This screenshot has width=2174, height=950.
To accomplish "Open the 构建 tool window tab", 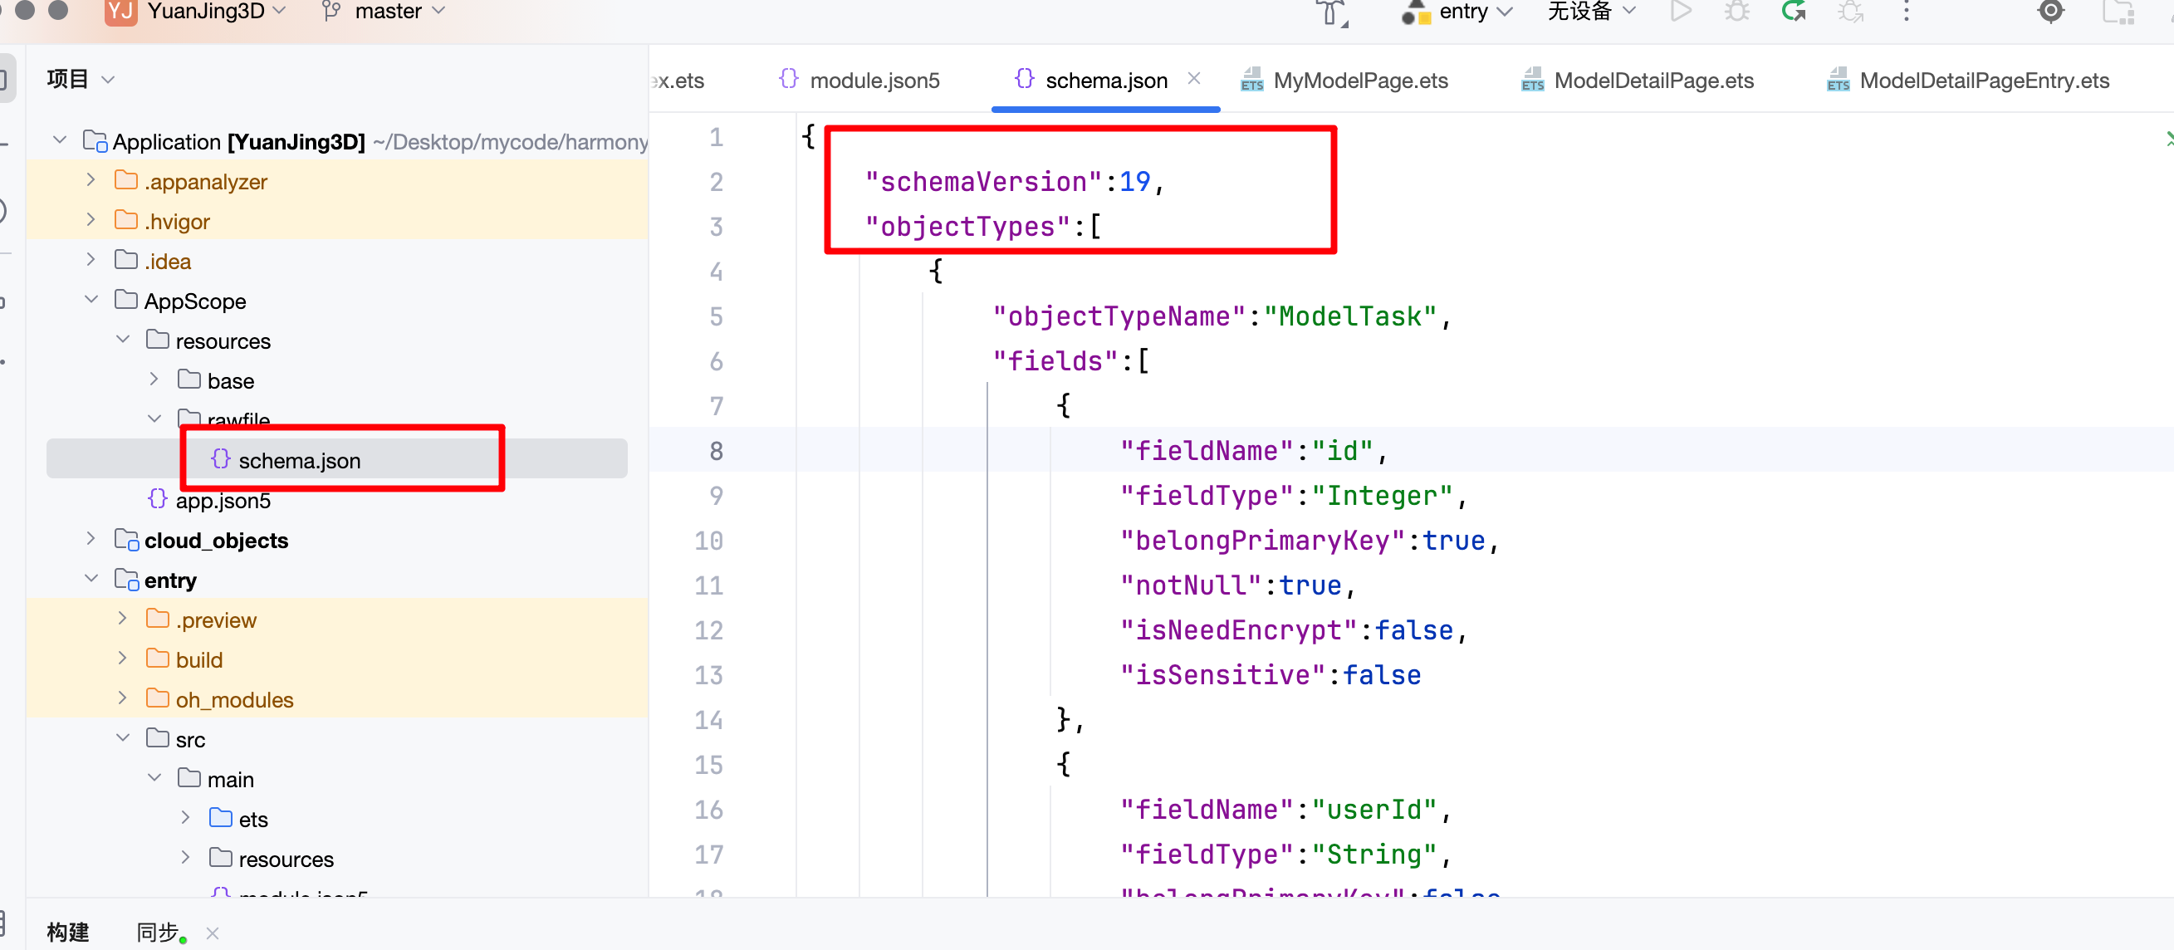I will 67,933.
